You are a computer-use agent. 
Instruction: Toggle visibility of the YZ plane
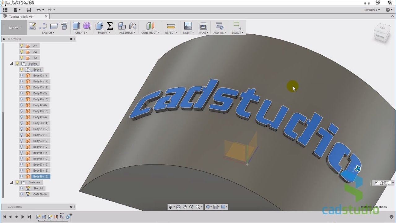(22, 58)
